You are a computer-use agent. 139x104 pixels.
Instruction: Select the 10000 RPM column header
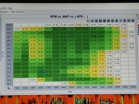[133, 87]
